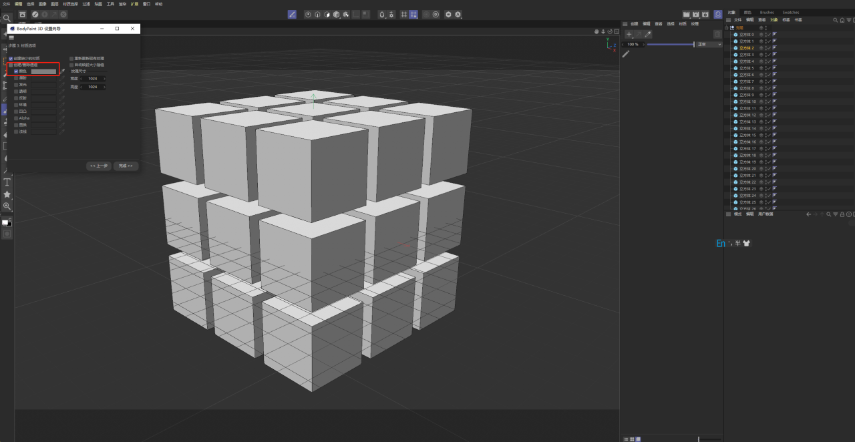Image resolution: width=855 pixels, height=442 pixels.
Task: Click the eyedropper next to the 颜色 channel
Action: [x=62, y=71]
